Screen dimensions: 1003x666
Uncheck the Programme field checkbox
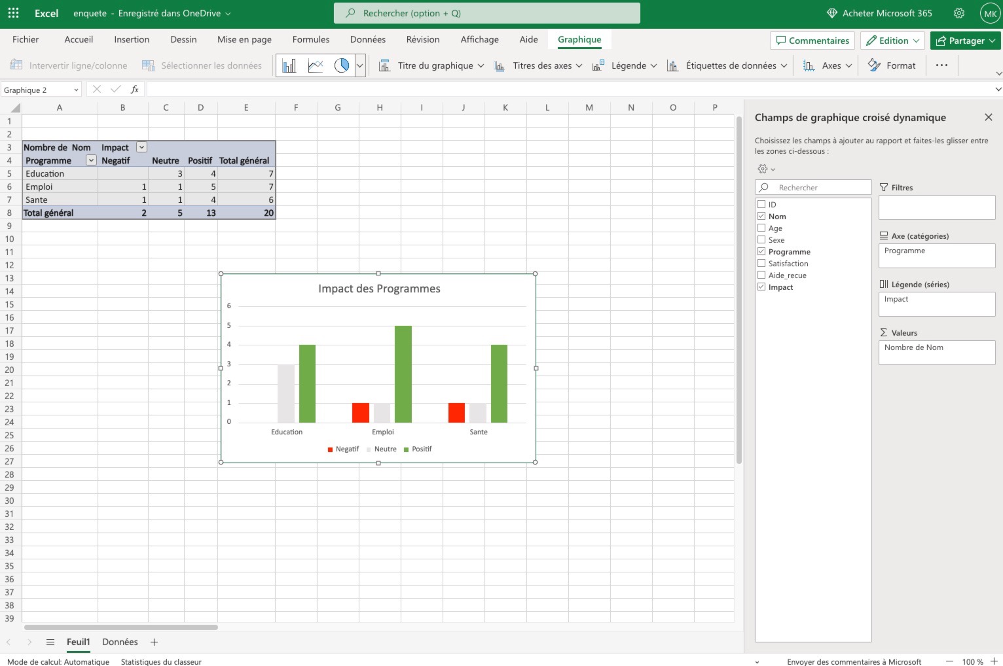(x=761, y=251)
